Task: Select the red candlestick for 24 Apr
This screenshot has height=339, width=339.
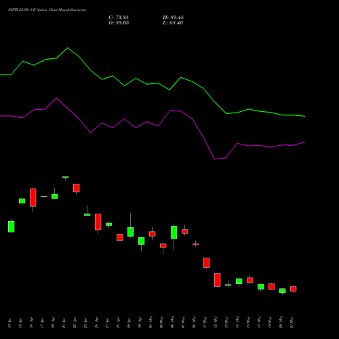Action: click(98, 222)
